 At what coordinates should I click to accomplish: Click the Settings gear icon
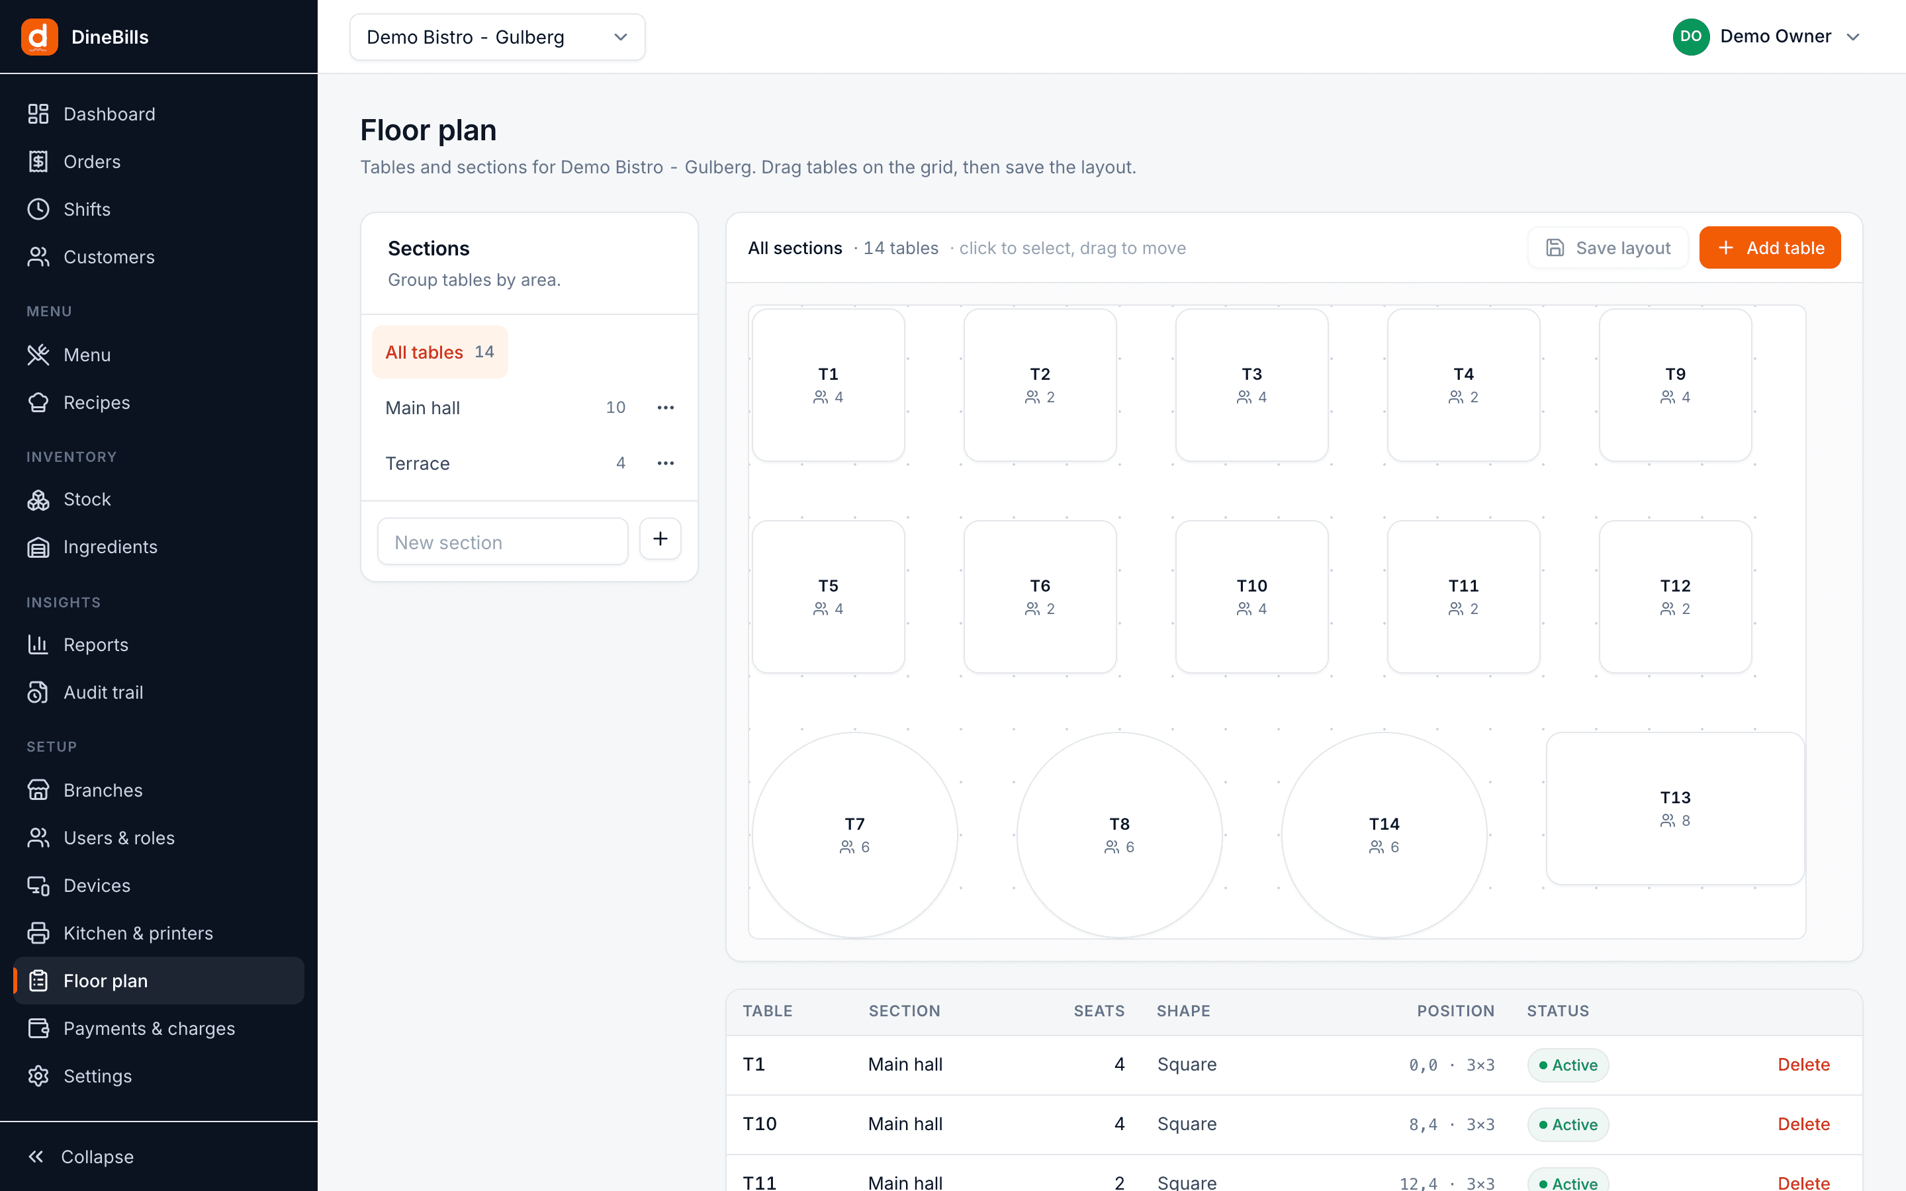[x=38, y=1076]
